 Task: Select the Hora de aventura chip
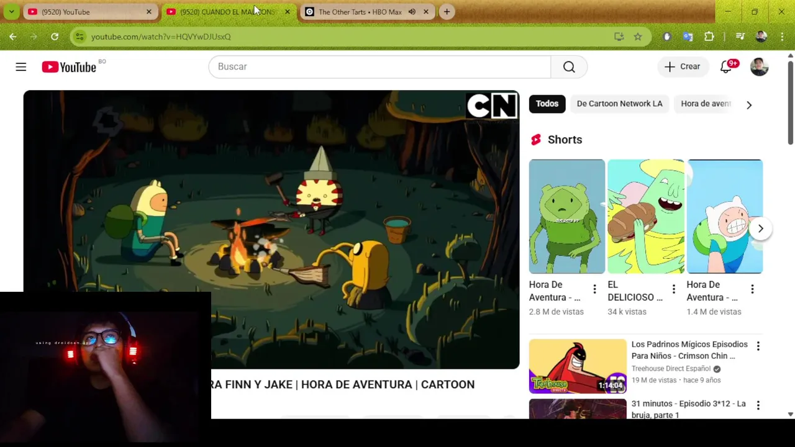point(706,104)
